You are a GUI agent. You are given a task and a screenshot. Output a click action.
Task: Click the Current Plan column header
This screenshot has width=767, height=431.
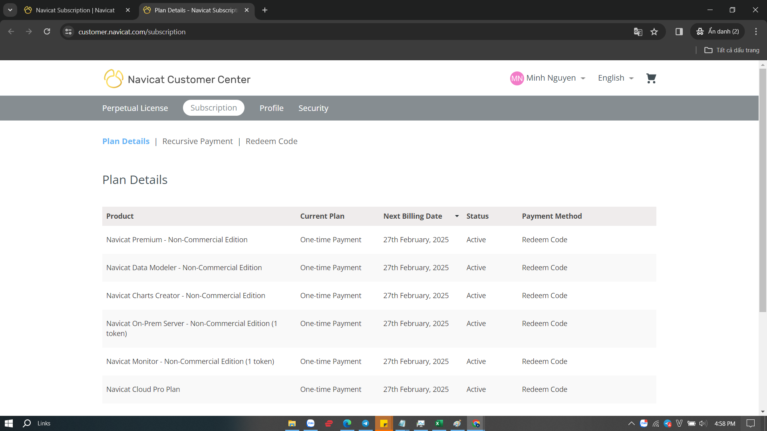[x=322, y=216]
